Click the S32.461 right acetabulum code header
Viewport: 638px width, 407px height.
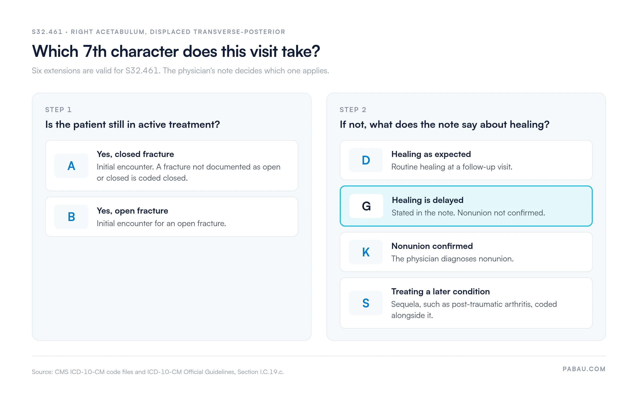point(158,32)
